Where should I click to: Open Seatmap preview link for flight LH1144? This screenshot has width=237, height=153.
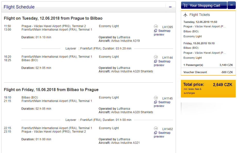[x=162, y=63]
